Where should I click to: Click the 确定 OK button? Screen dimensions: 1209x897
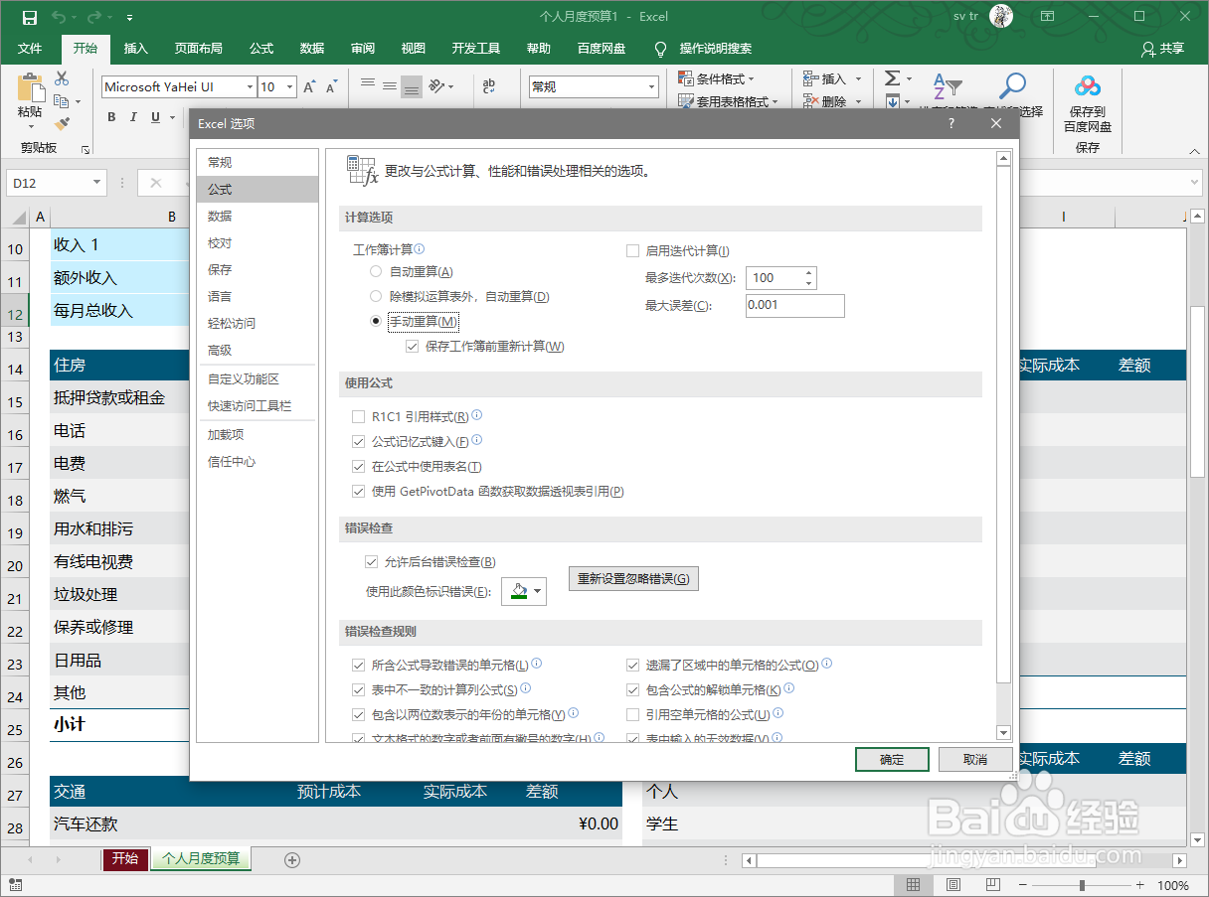(x=892, y=759)
